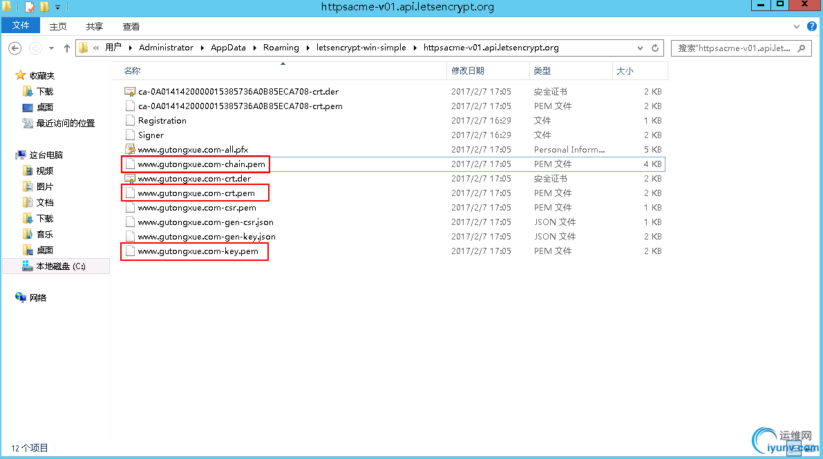Open Help with the question mark icon

point(811,26)
